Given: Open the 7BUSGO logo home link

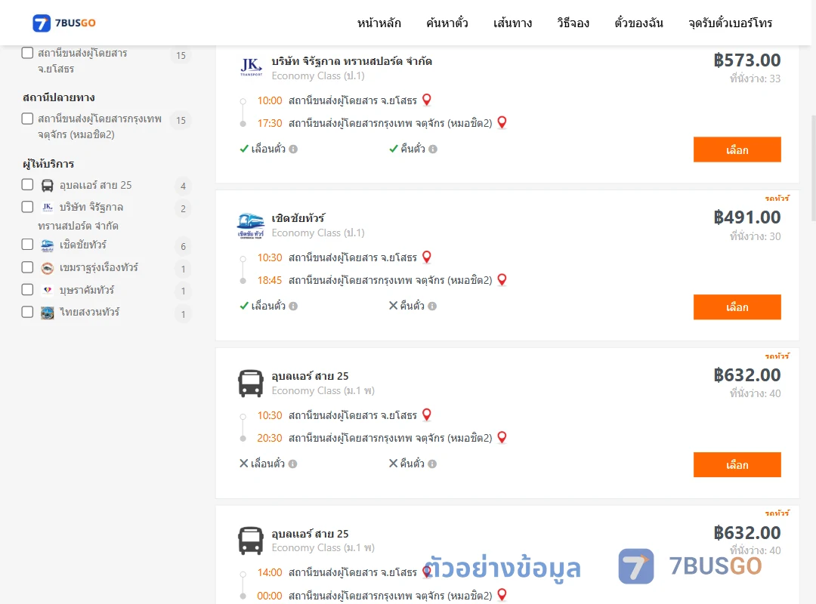Looking at the screenshot, I should pos(63,23).
